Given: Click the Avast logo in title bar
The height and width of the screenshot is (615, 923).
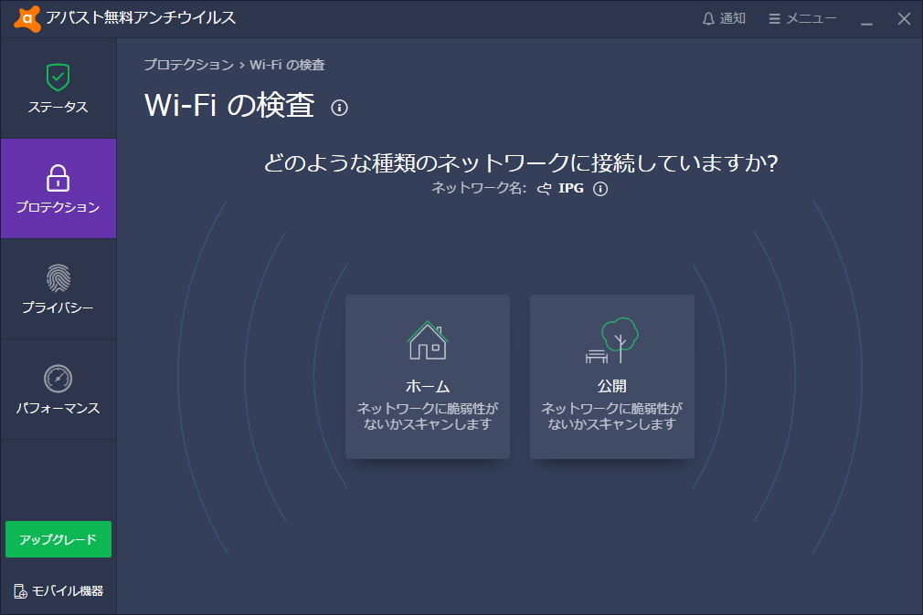Looking at the screenshot, I should [x=28, y=16].
